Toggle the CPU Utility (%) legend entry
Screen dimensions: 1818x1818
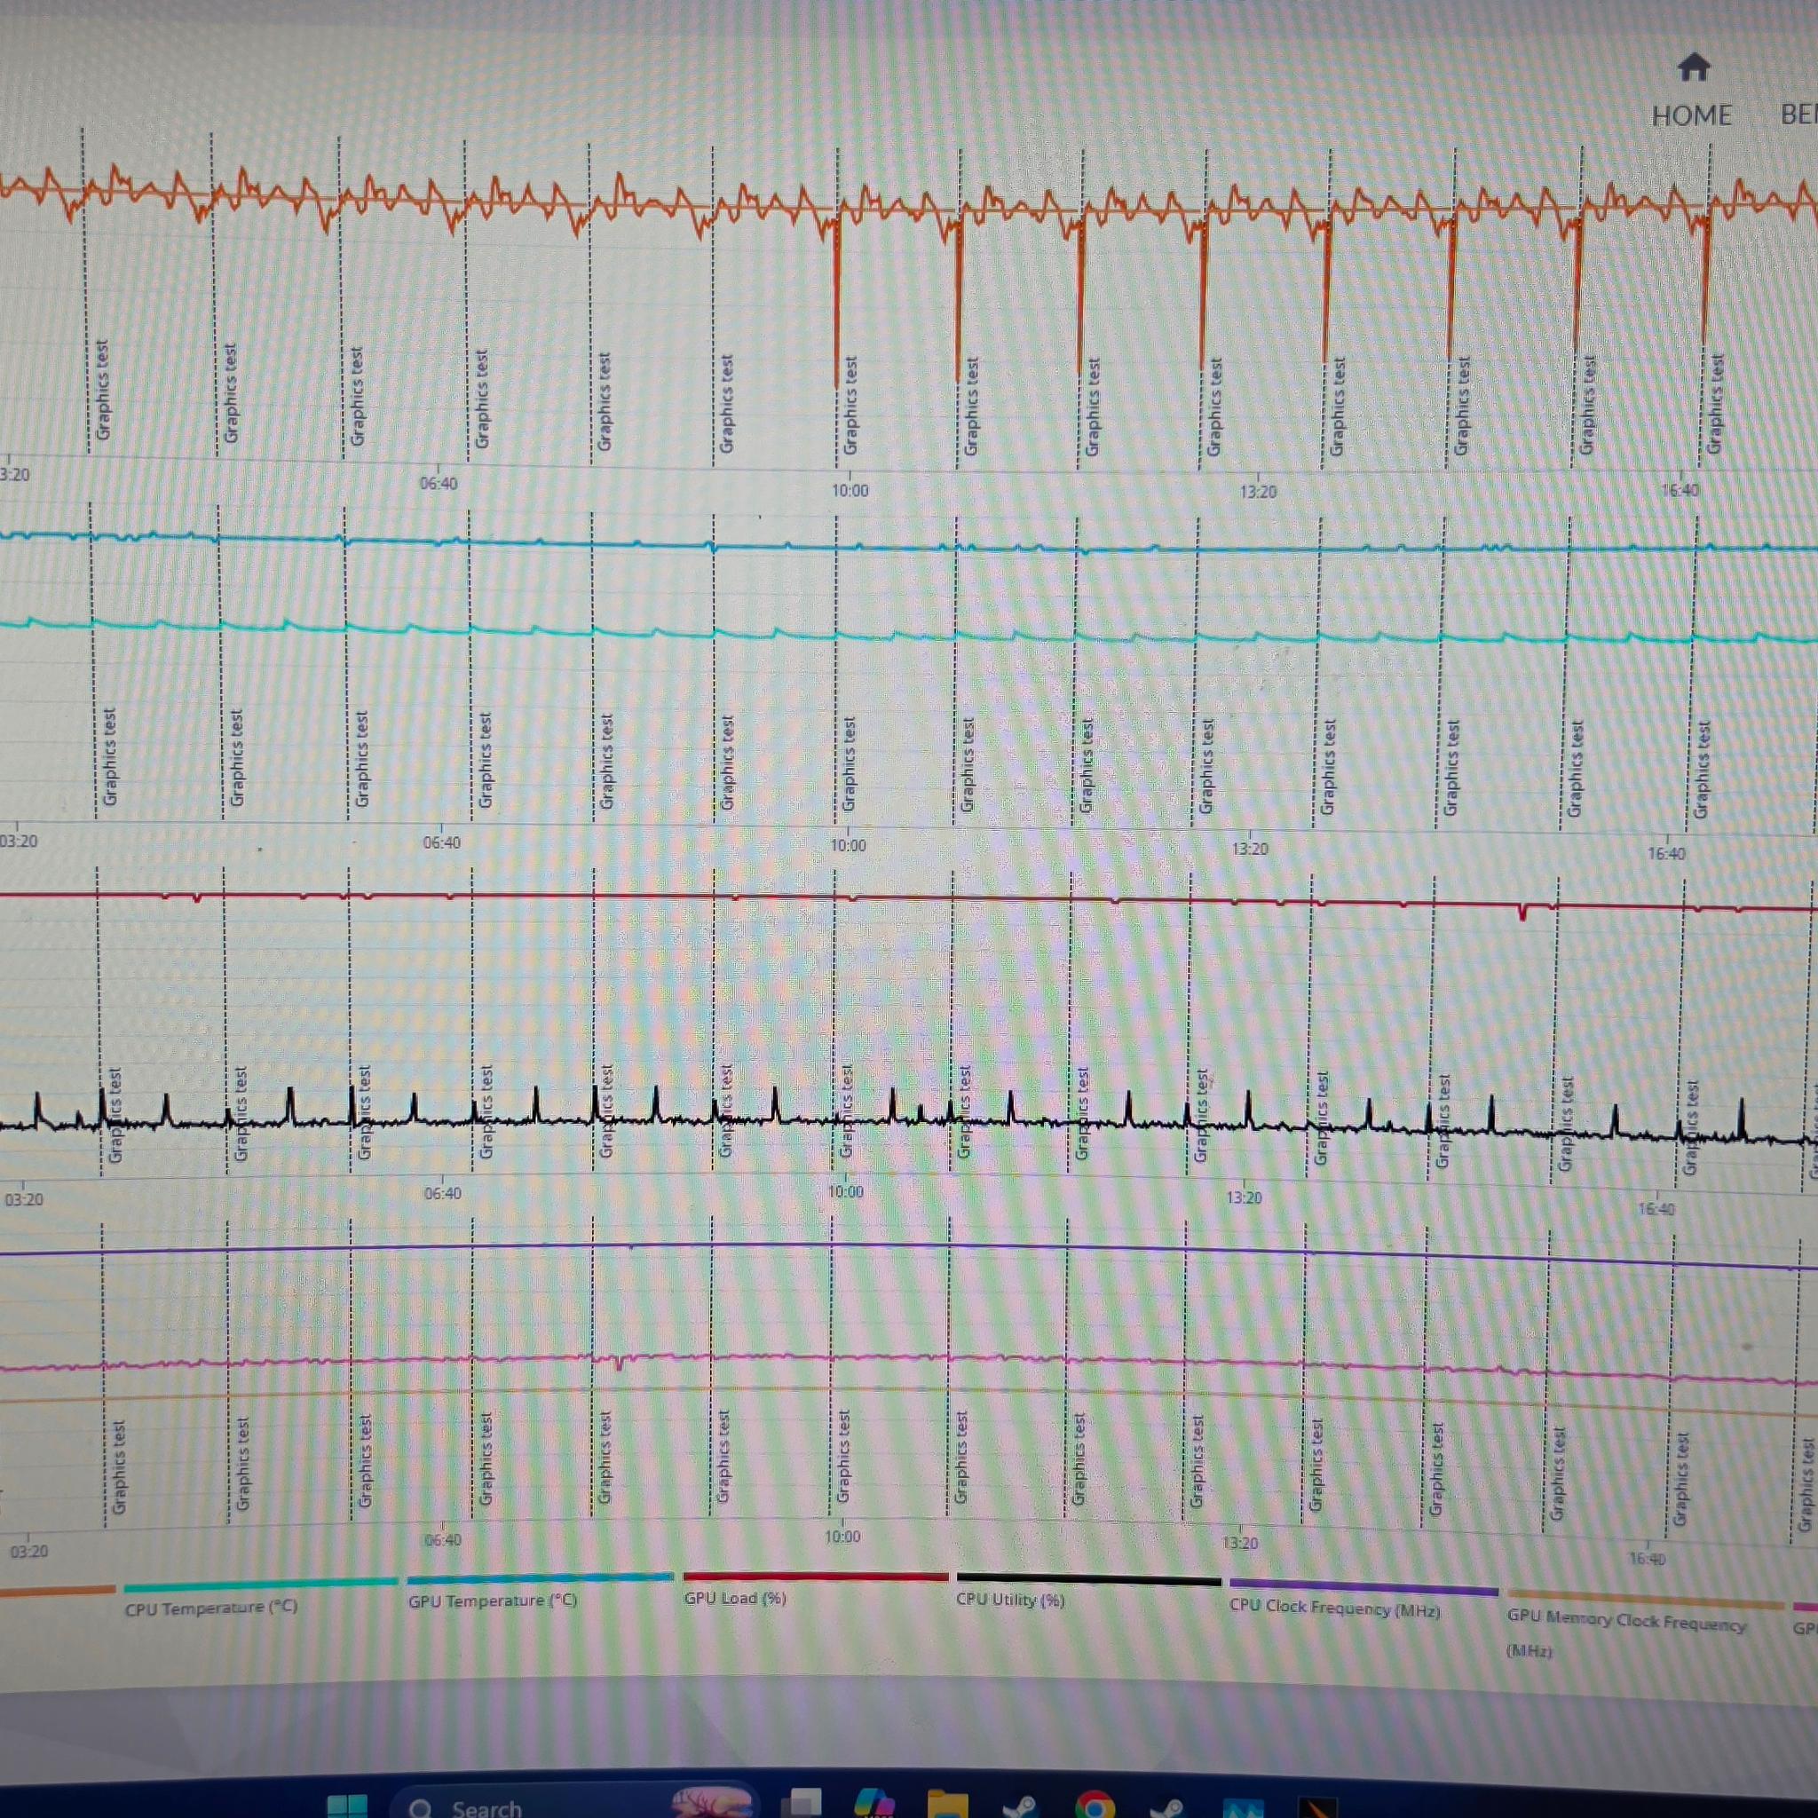pos(1009,1600)
